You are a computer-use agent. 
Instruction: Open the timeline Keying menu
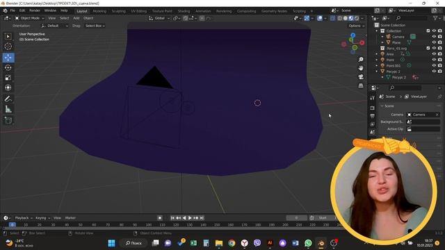[42, 218]
